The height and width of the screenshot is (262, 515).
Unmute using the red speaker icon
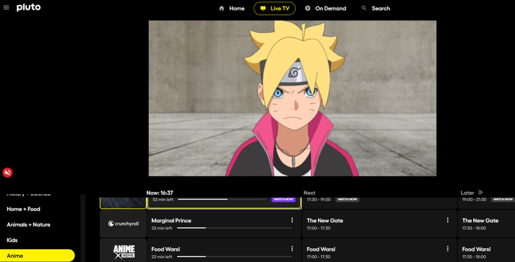click(x=8, y=173)
